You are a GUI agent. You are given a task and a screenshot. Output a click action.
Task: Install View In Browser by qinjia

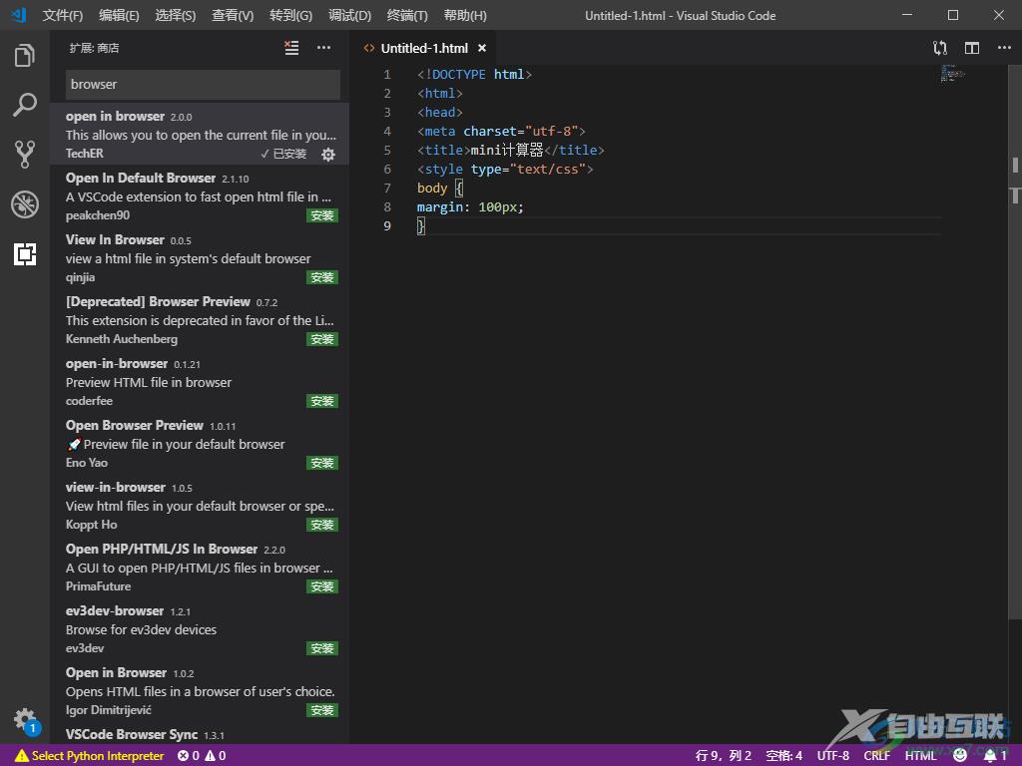click(322, 277)
